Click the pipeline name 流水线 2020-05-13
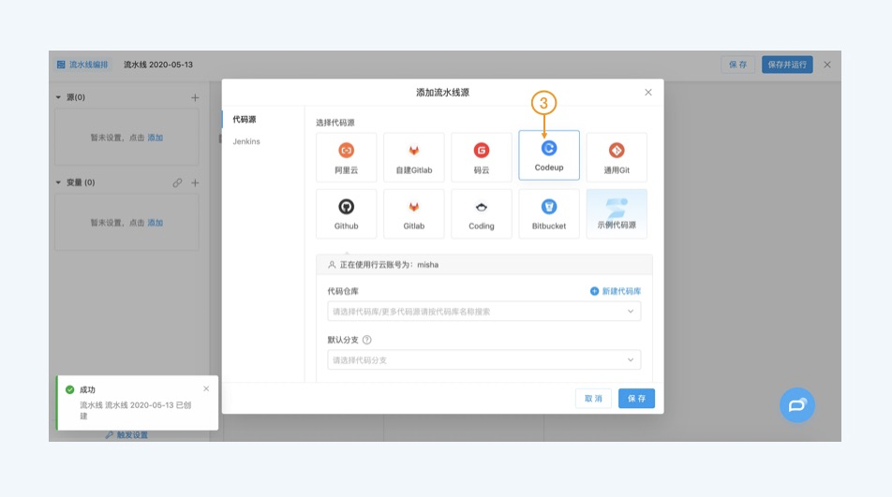The width and height of the screenshot is (892, 497). pos(158,65)
